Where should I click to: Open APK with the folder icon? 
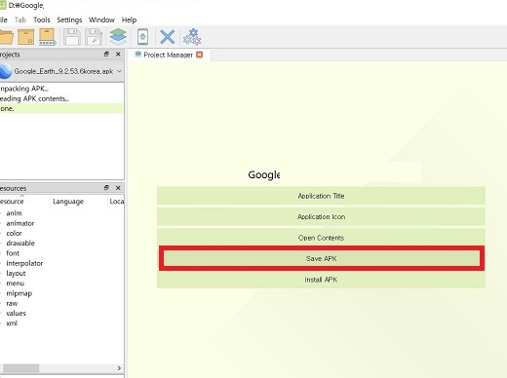pyautogui.click(x=6, y=37)
